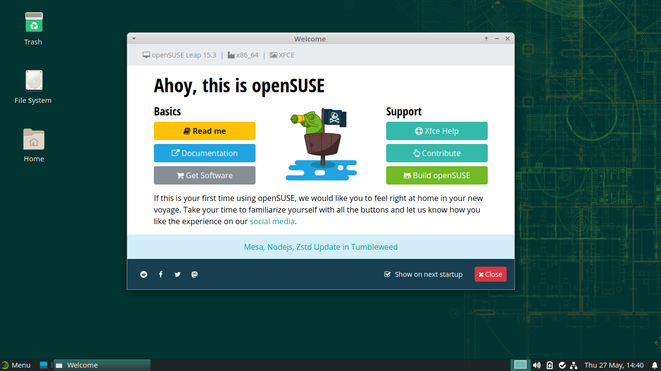
Task: Click the Ahoy, this is openSUSE heading
Action: tap(239, 86)
